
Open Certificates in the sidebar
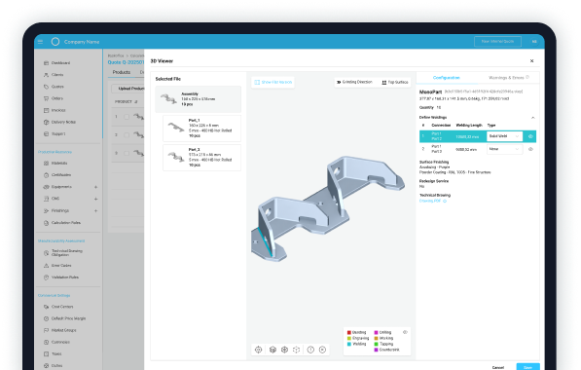point(57,175)
